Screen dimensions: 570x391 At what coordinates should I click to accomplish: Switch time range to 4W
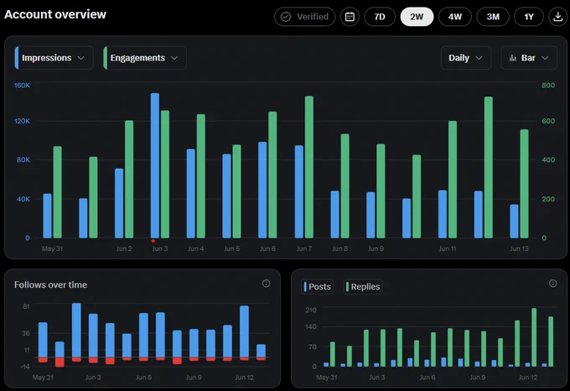click(x=455, y=17)
